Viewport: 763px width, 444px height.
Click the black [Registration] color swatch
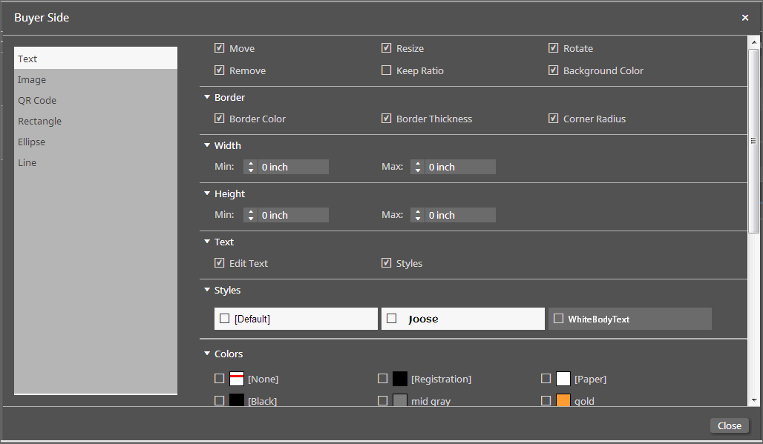[x=400, y=379]
